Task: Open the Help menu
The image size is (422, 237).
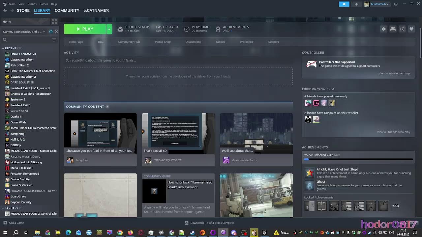Action: pyautogui.click(x=54, y=4)
